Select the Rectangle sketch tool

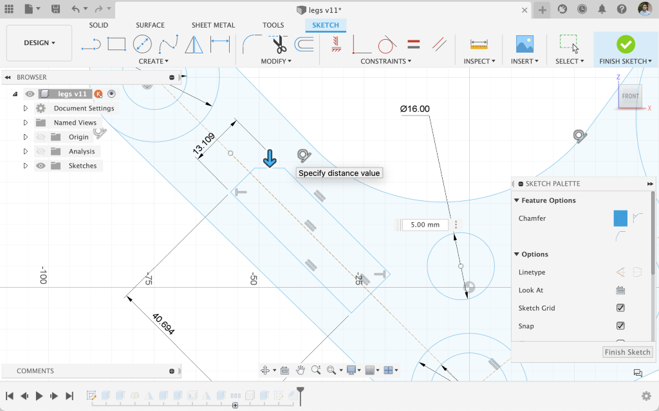tap(116, 44)
